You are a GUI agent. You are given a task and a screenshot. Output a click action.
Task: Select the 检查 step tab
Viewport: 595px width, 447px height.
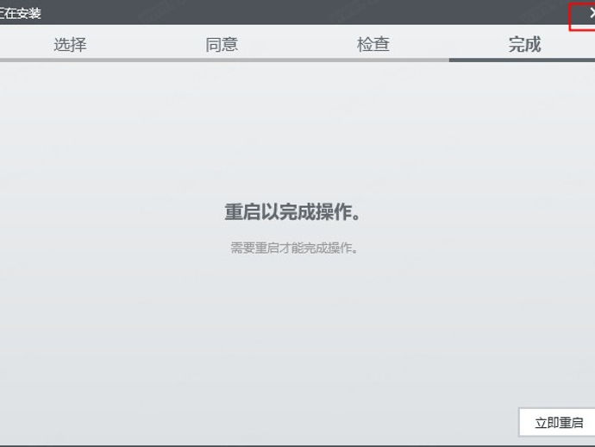click(x=373, y=44)
